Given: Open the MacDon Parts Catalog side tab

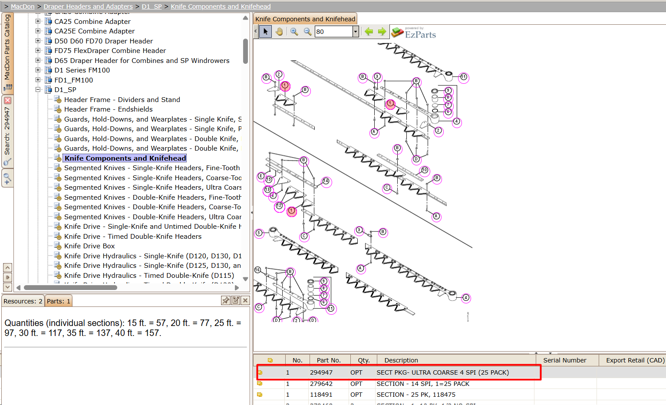Looking at the screenshot, I should [x=7, y=53].
